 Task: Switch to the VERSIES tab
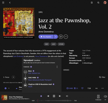point(66,70)
